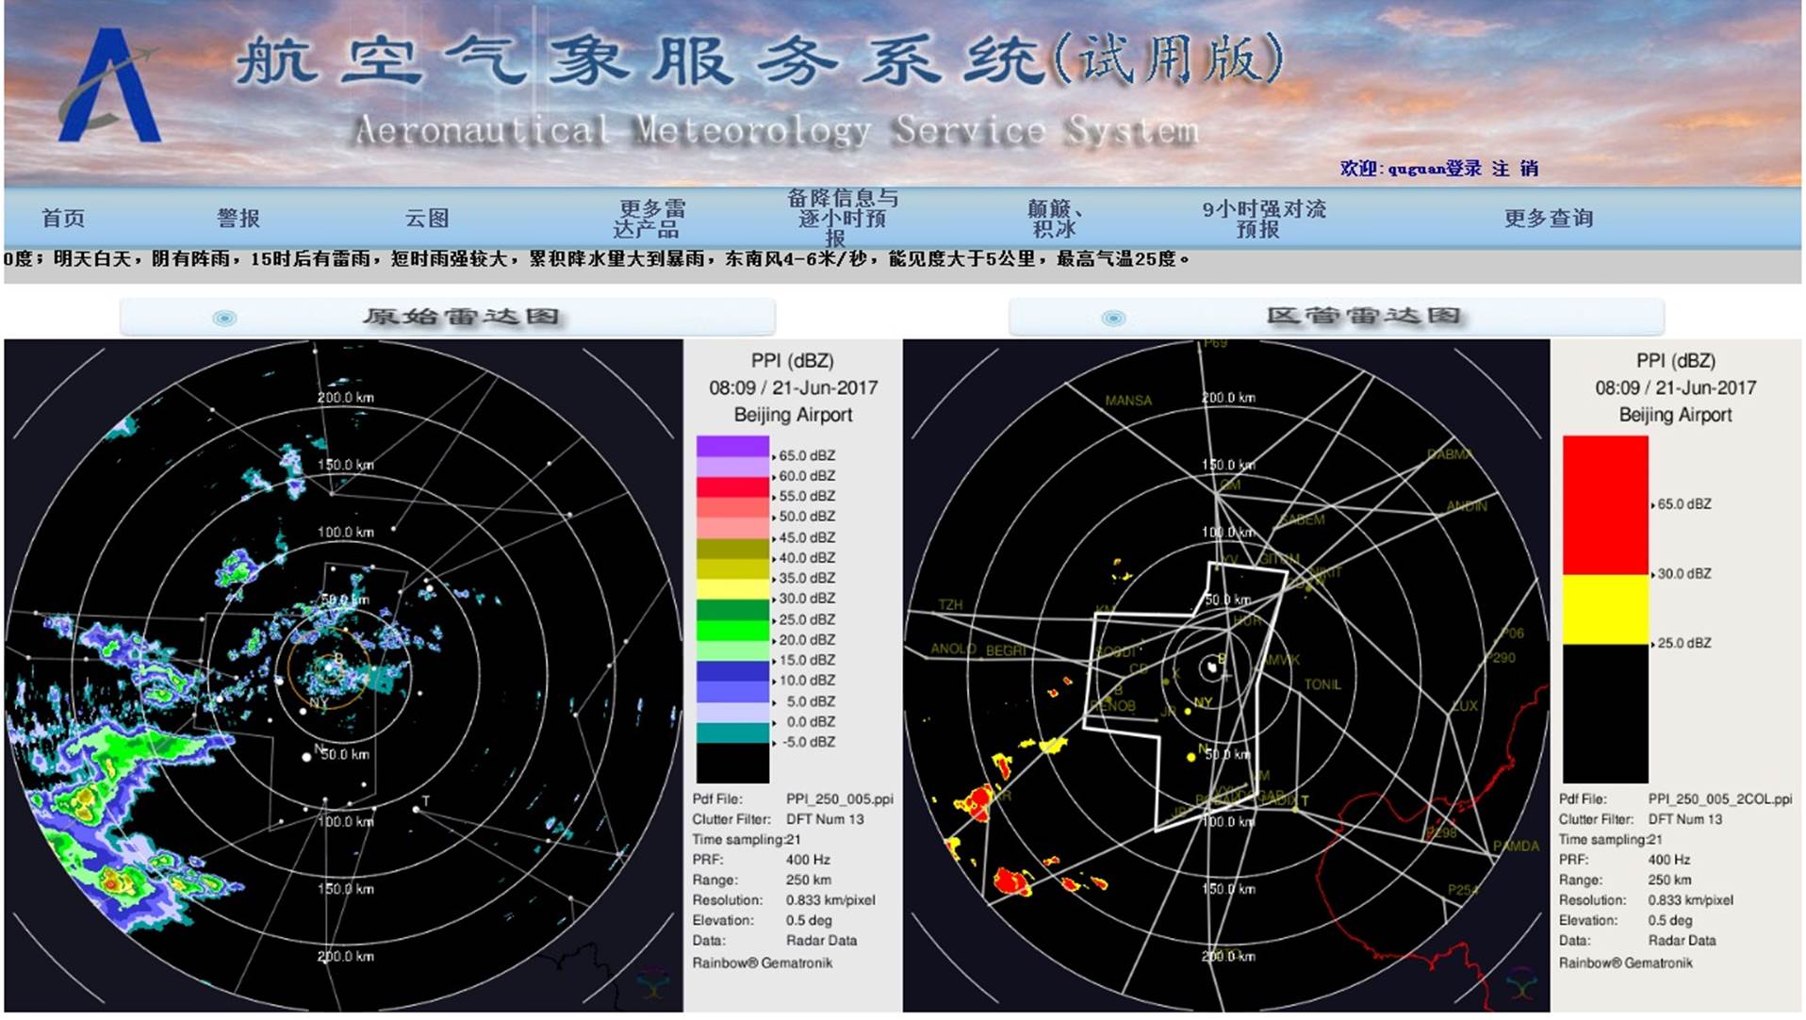Click the large red legend block
The height and width of the screenshot is (1020, 1806).
point(1605,504)
